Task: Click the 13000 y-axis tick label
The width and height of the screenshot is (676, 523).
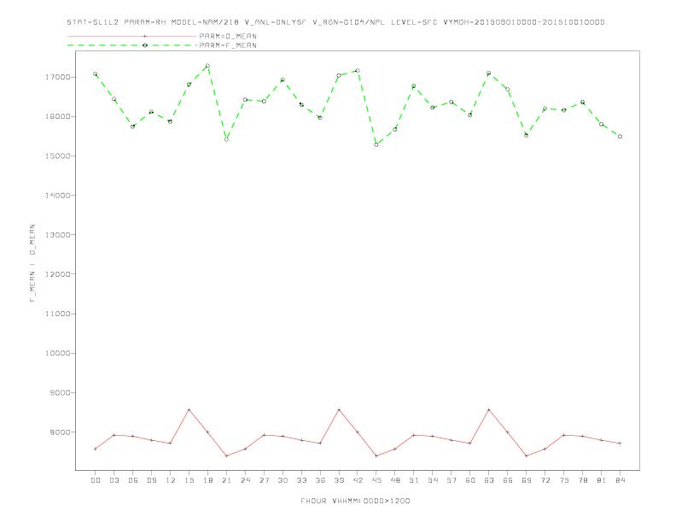Action: (x=57, y=235)
